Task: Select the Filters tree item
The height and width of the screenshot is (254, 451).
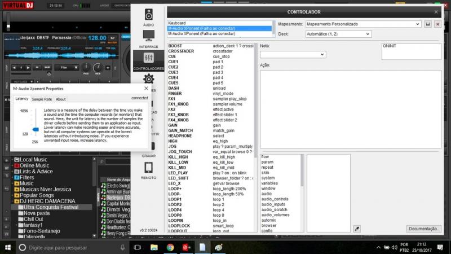Action: pyautogui.click(x=26, y=177)
